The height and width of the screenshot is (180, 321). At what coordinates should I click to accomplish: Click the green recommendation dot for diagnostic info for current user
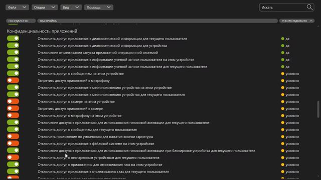283,38
